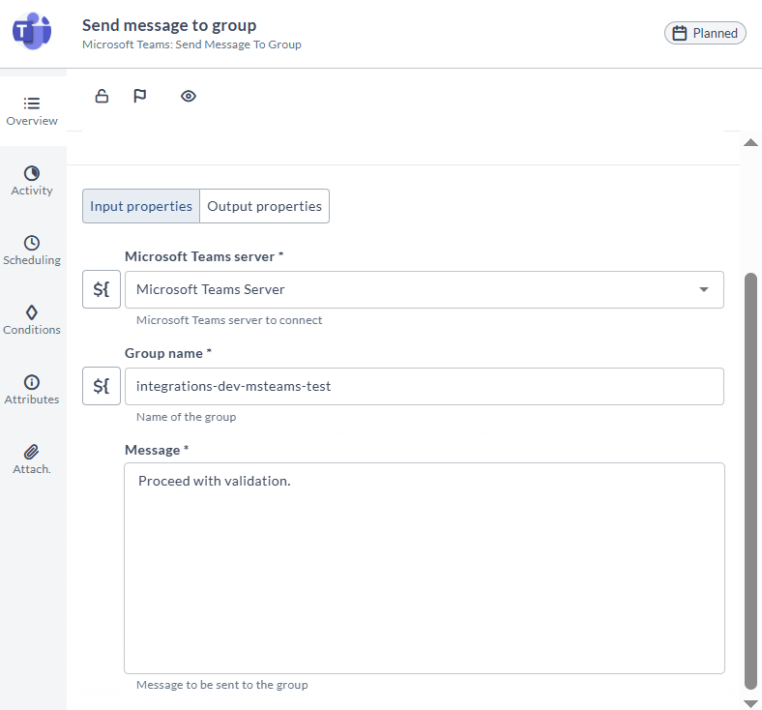762x710 pixels.
Task: Show the Attributes section
Action: tap(32, 389)
